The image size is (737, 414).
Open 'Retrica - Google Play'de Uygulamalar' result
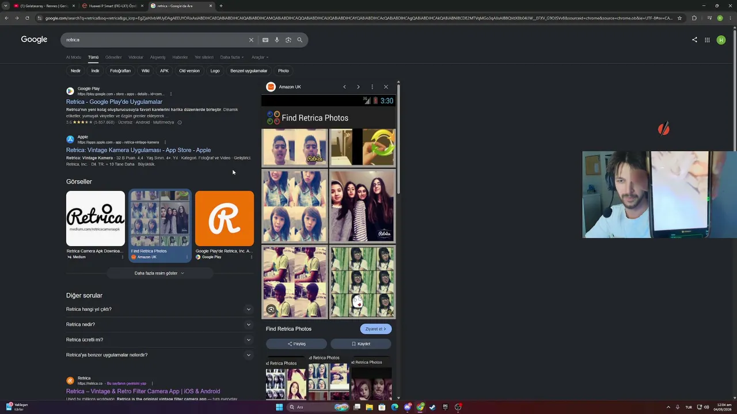(x=114, y=102)
